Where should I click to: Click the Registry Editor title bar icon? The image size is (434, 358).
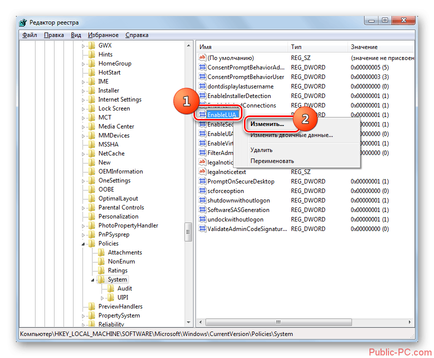23,22
